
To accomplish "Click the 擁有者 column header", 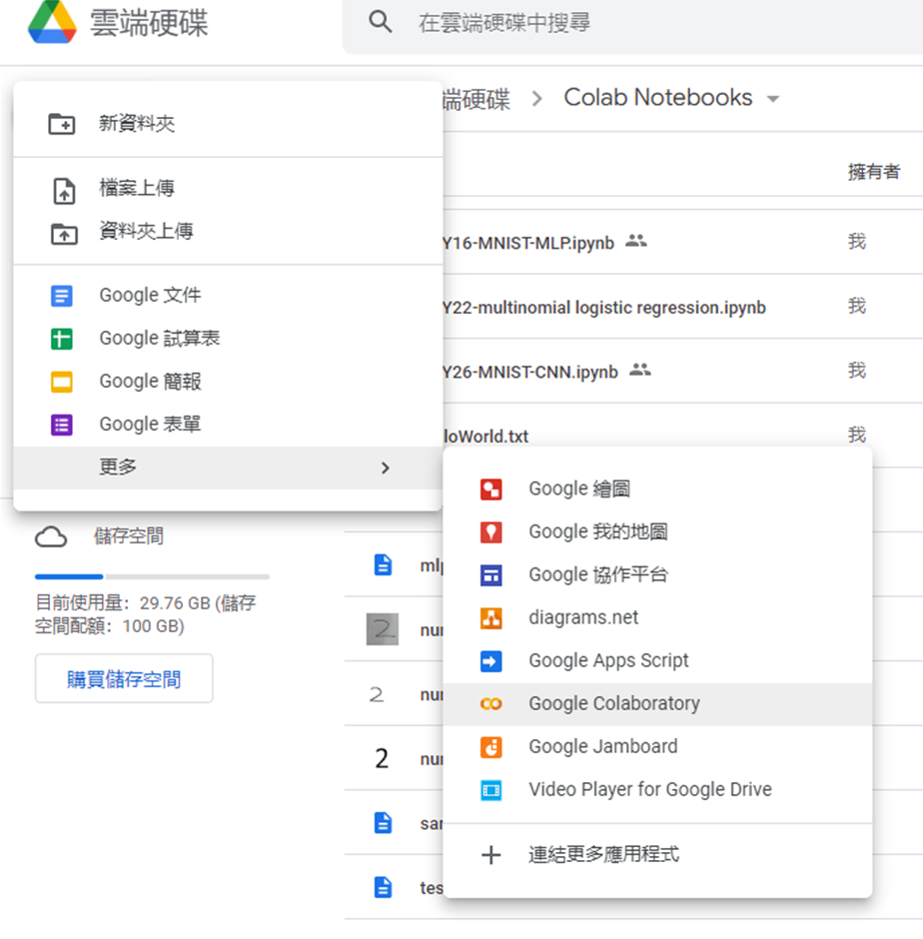I will (874, 172).
